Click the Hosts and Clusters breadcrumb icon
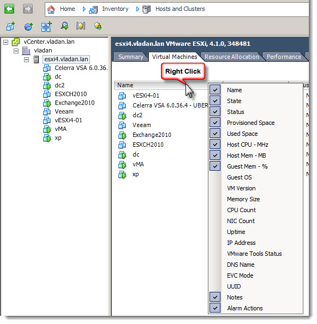The width and height of the screenshot is (317, 324). coord(147,9)
